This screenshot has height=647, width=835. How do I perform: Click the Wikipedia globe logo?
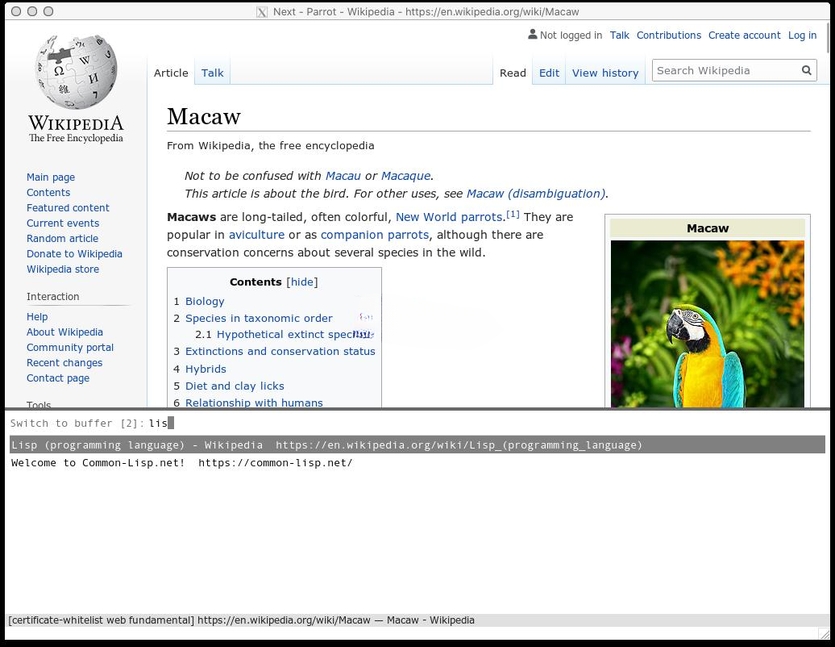[76, 73]
